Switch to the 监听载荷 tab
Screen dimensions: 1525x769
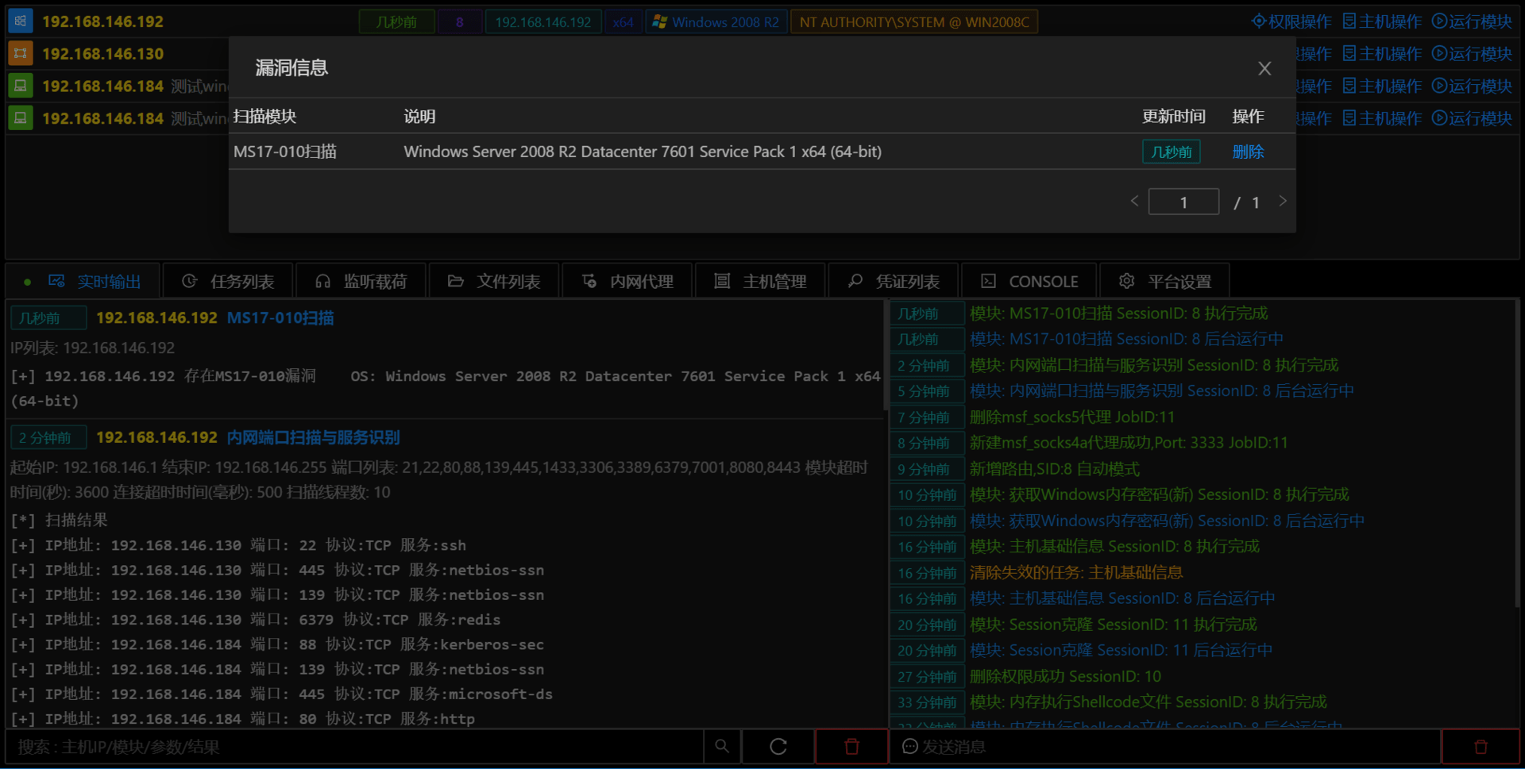point(361,282)
